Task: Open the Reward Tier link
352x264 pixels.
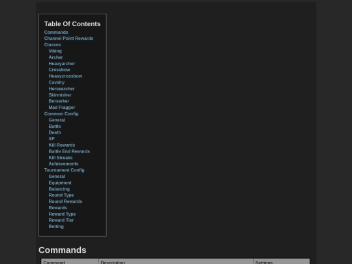Action: point(61,220)
